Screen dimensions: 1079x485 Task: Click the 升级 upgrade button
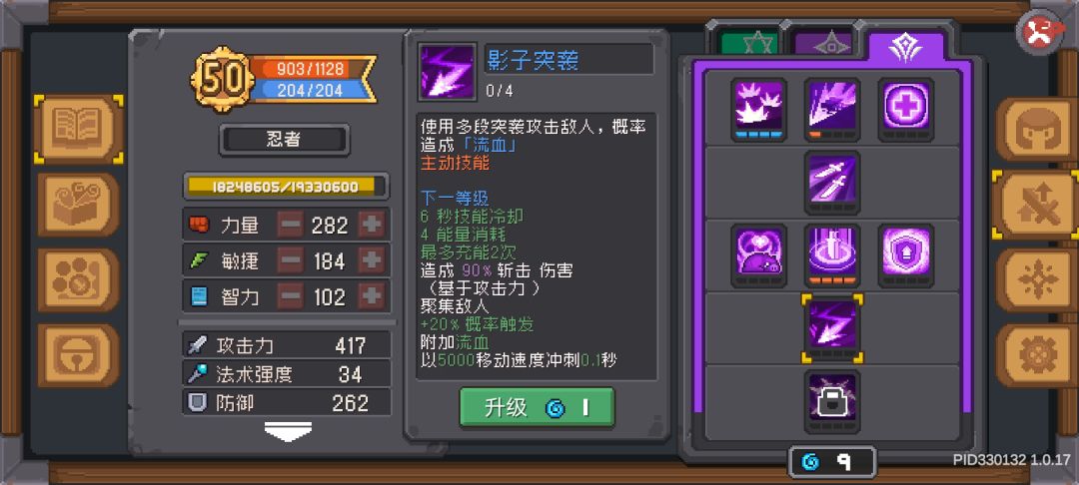point(537,407)
